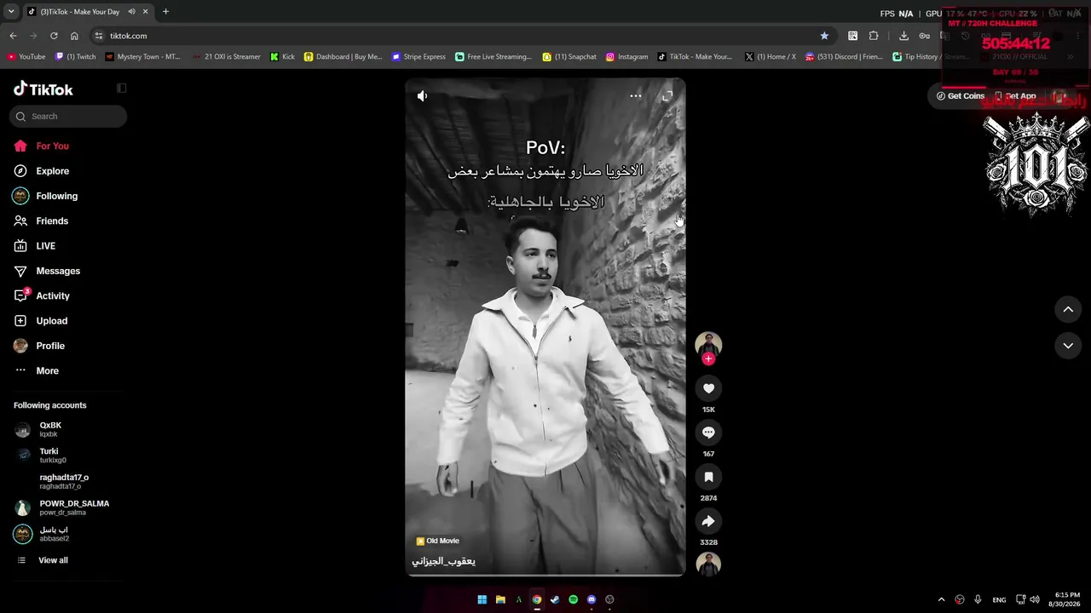Go to the browser home page

click(74, 36)
